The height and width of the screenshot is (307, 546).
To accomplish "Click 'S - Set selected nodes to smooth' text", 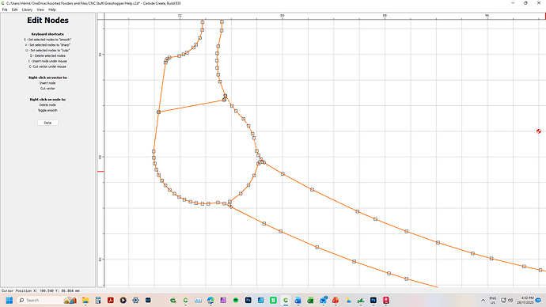I will click(x=47, y=40).
